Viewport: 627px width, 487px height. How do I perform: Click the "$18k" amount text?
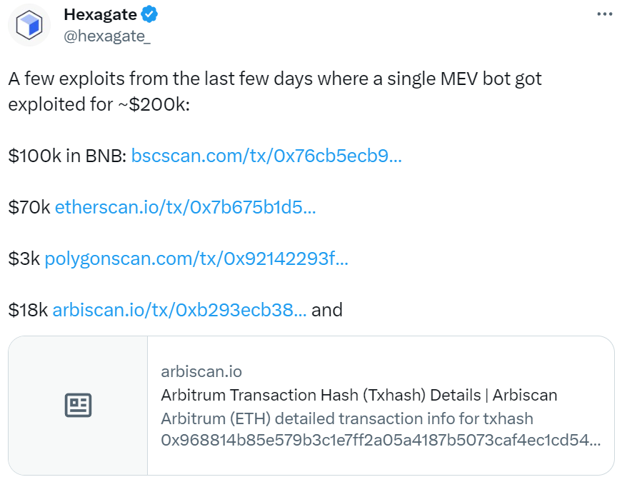pyautogui.click(x=29, y=310)
